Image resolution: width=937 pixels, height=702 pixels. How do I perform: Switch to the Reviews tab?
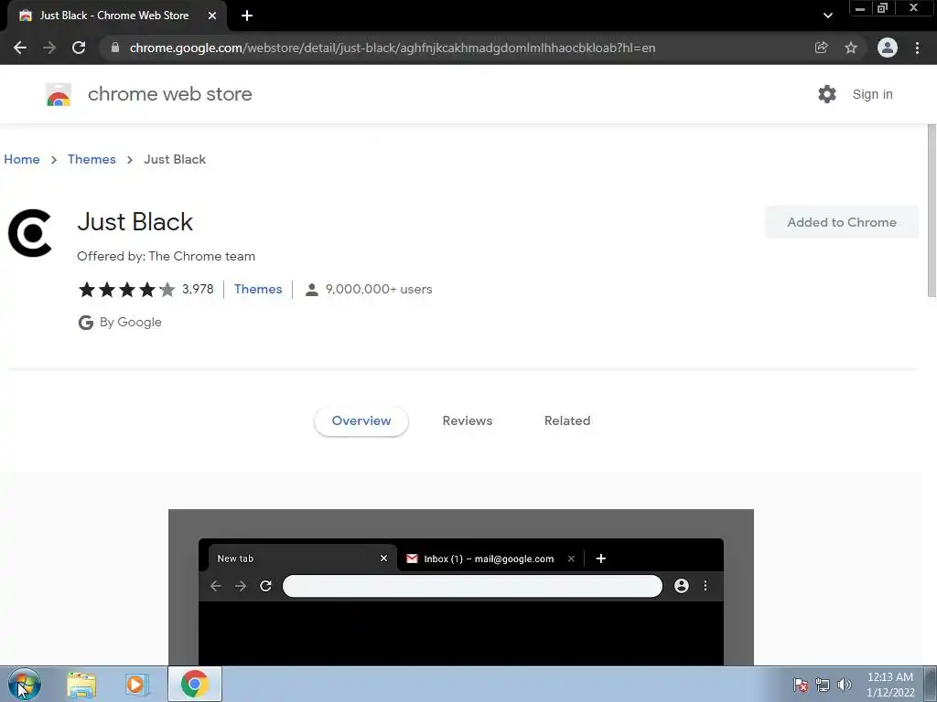coord(468,420)
